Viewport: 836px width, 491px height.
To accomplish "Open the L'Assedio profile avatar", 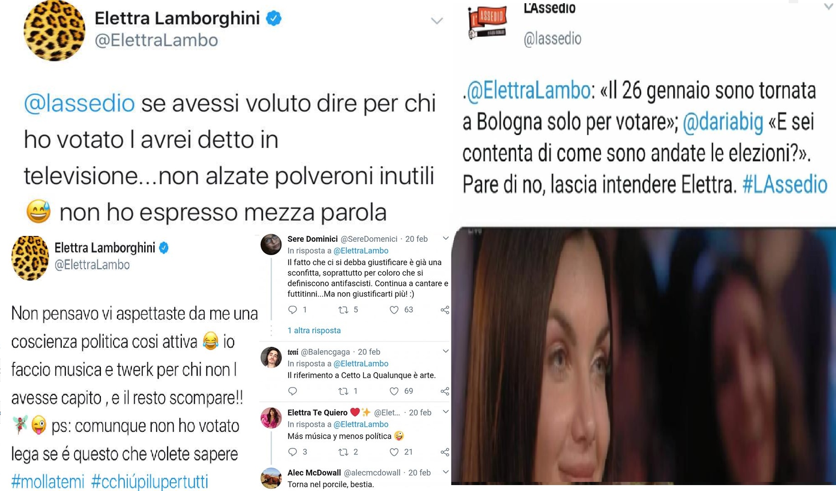I will click(x=487, y=21).
